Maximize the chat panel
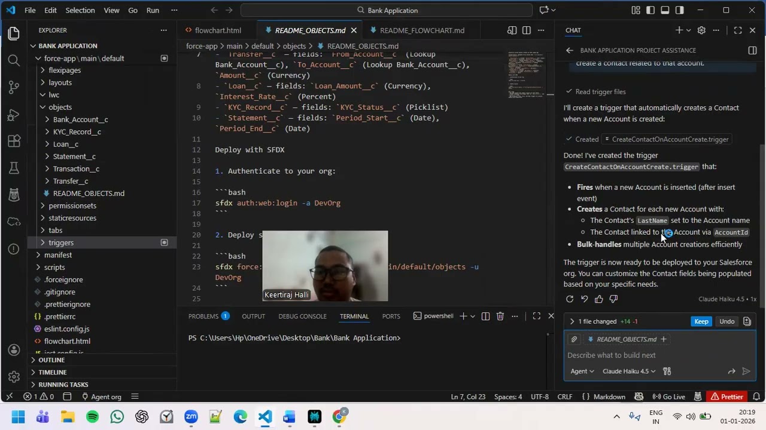 tap(738, 30)
